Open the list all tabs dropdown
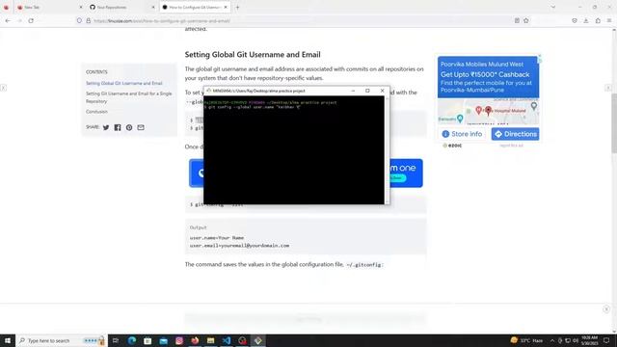The width and height of the screenshot is (617, 347). (x=552, y=7)
